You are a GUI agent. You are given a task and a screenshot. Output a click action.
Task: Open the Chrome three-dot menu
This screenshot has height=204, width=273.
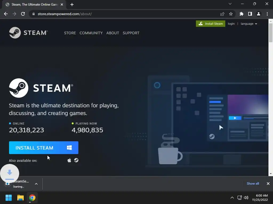267,14
